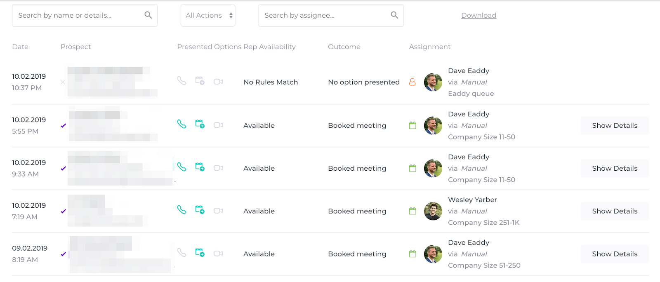
Task: Sort by the Date column header
Action: pos(20,47)
